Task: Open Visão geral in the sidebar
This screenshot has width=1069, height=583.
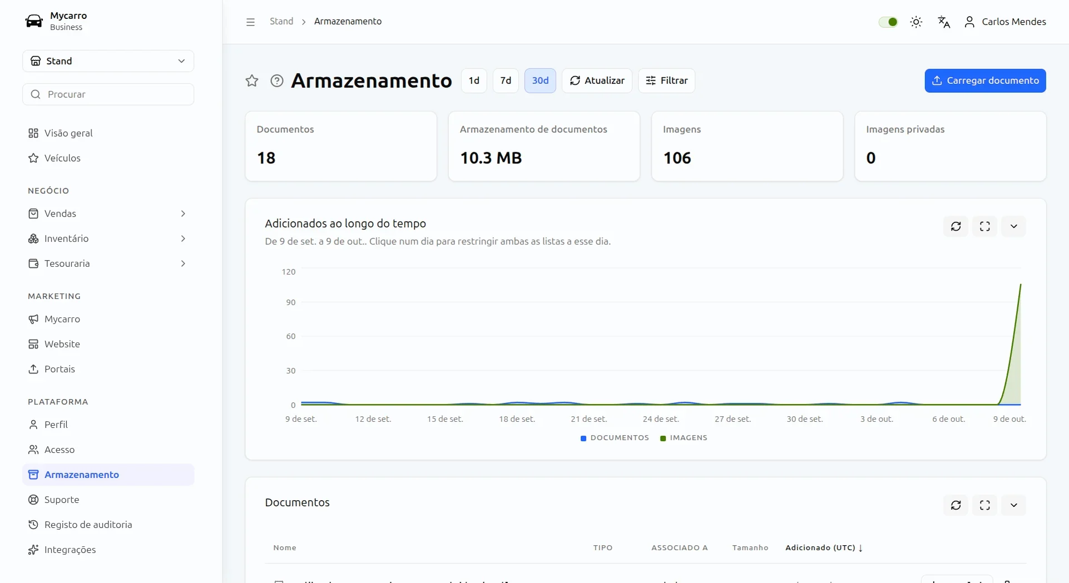Action: tap(108, 133)
